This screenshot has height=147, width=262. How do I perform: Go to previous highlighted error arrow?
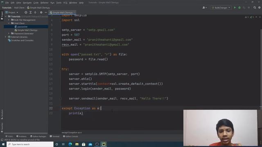pos(256,17)
